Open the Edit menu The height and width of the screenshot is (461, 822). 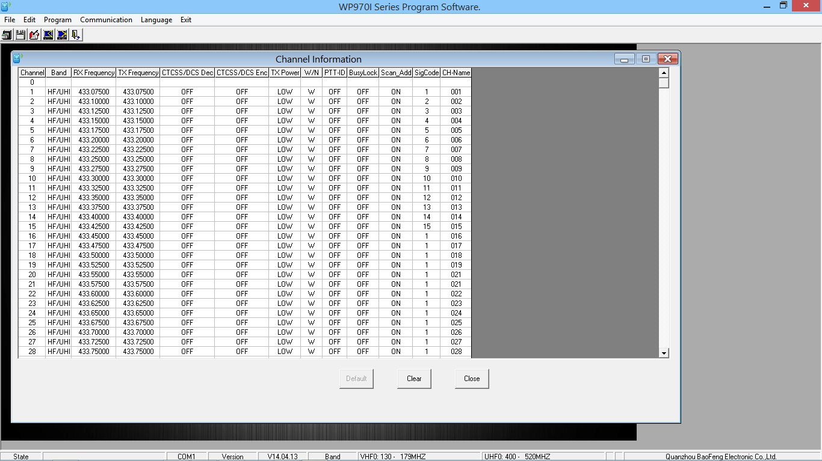click(29, 20)
